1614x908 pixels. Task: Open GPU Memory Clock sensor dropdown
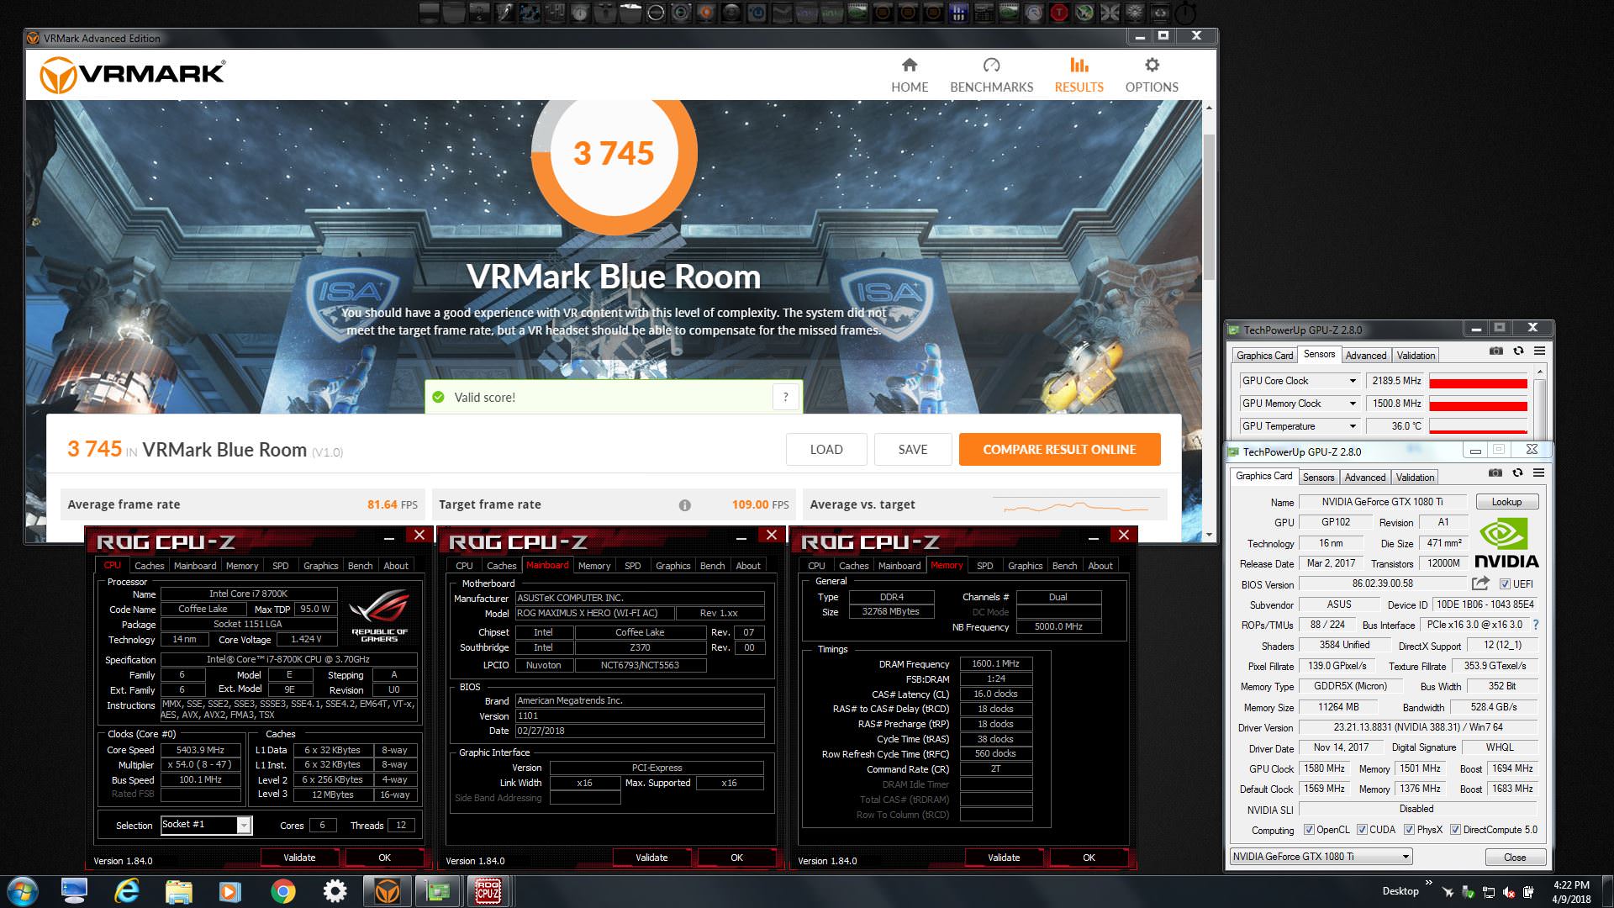click(1353, 404)
